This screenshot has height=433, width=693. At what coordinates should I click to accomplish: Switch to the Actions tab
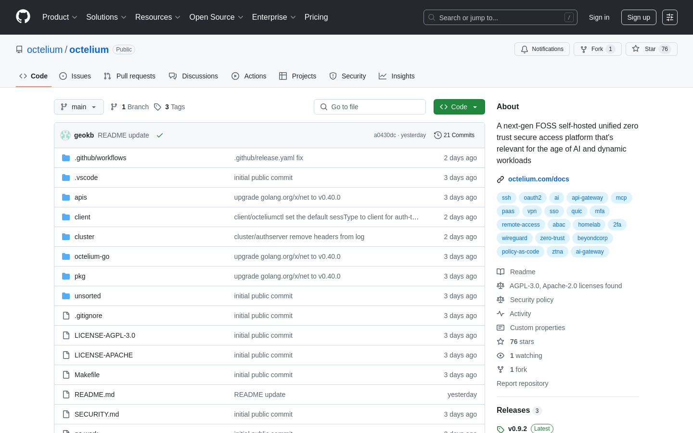(249, 76)
